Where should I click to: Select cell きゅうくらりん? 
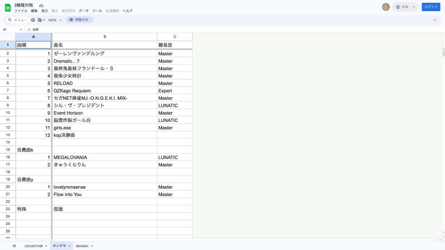(x=105, y=165)
